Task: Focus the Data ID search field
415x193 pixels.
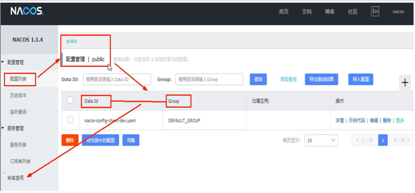Action: (117, 79)
